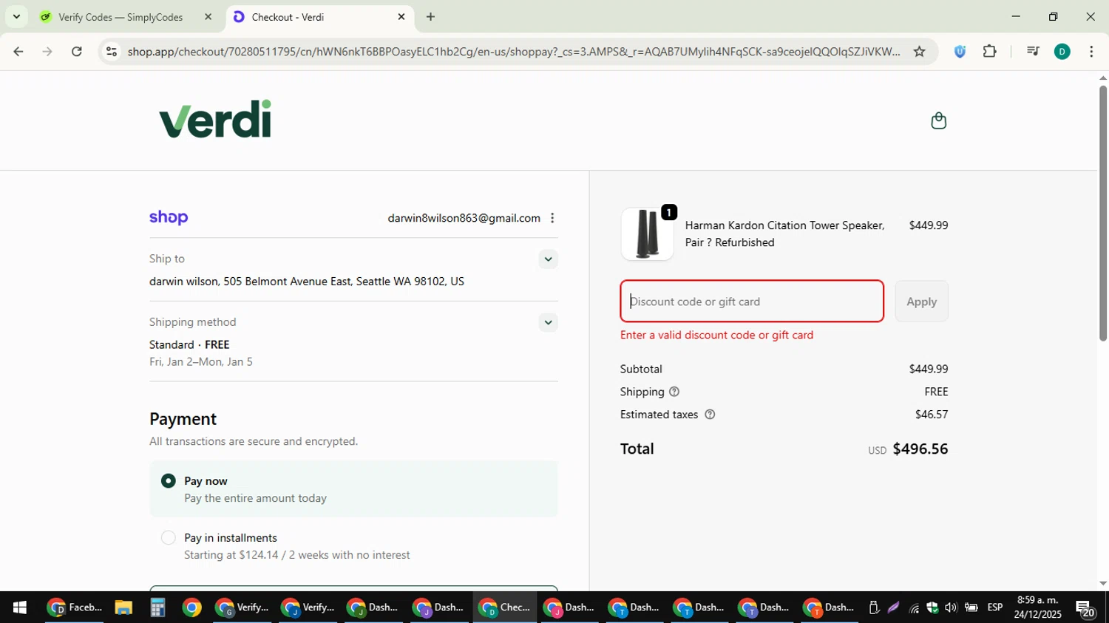Screen dimensions: 1109x623
Task: Click the error message Enter a valid discount code
Action: point(716,335)
